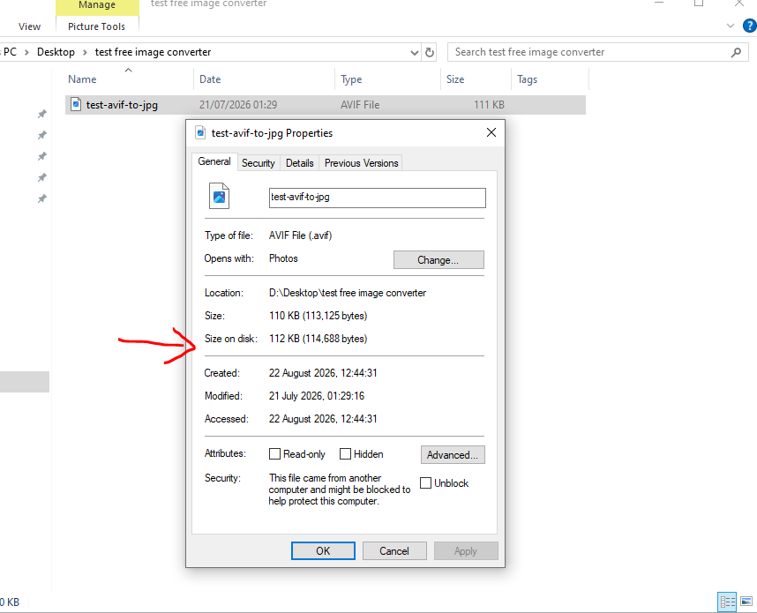This screenshot has height=613, width=757.
Task: Open Previous Versions tab
Action: [x=361, y=163]
